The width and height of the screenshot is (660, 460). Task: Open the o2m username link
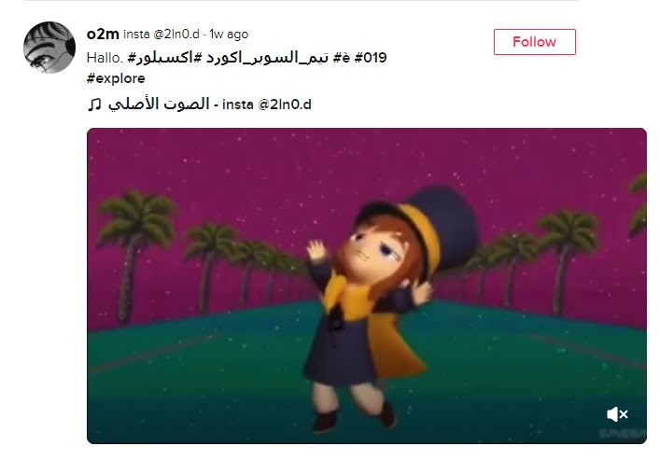pyautogui.click(x=103, y=34)
